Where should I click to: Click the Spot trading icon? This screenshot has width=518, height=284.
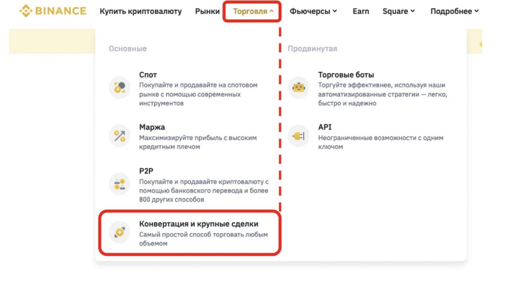point(119,88)
